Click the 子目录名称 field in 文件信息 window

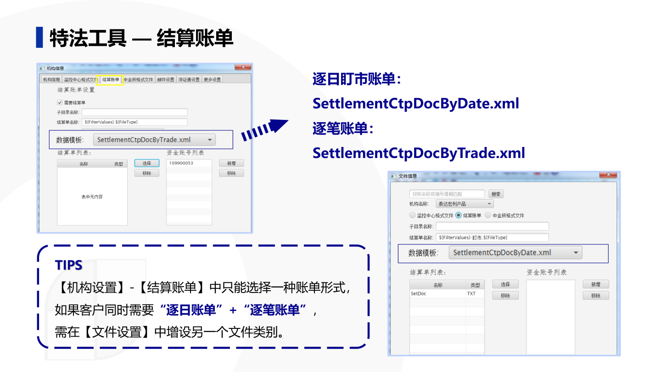(x=492, y=226)
